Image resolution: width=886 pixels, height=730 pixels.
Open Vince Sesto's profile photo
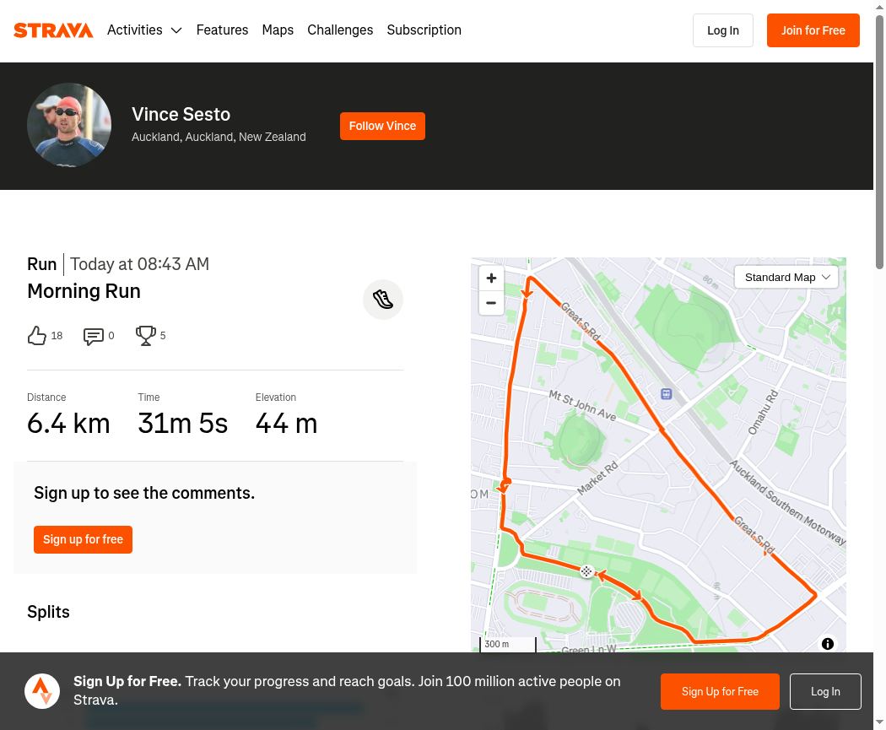(69, 125)
